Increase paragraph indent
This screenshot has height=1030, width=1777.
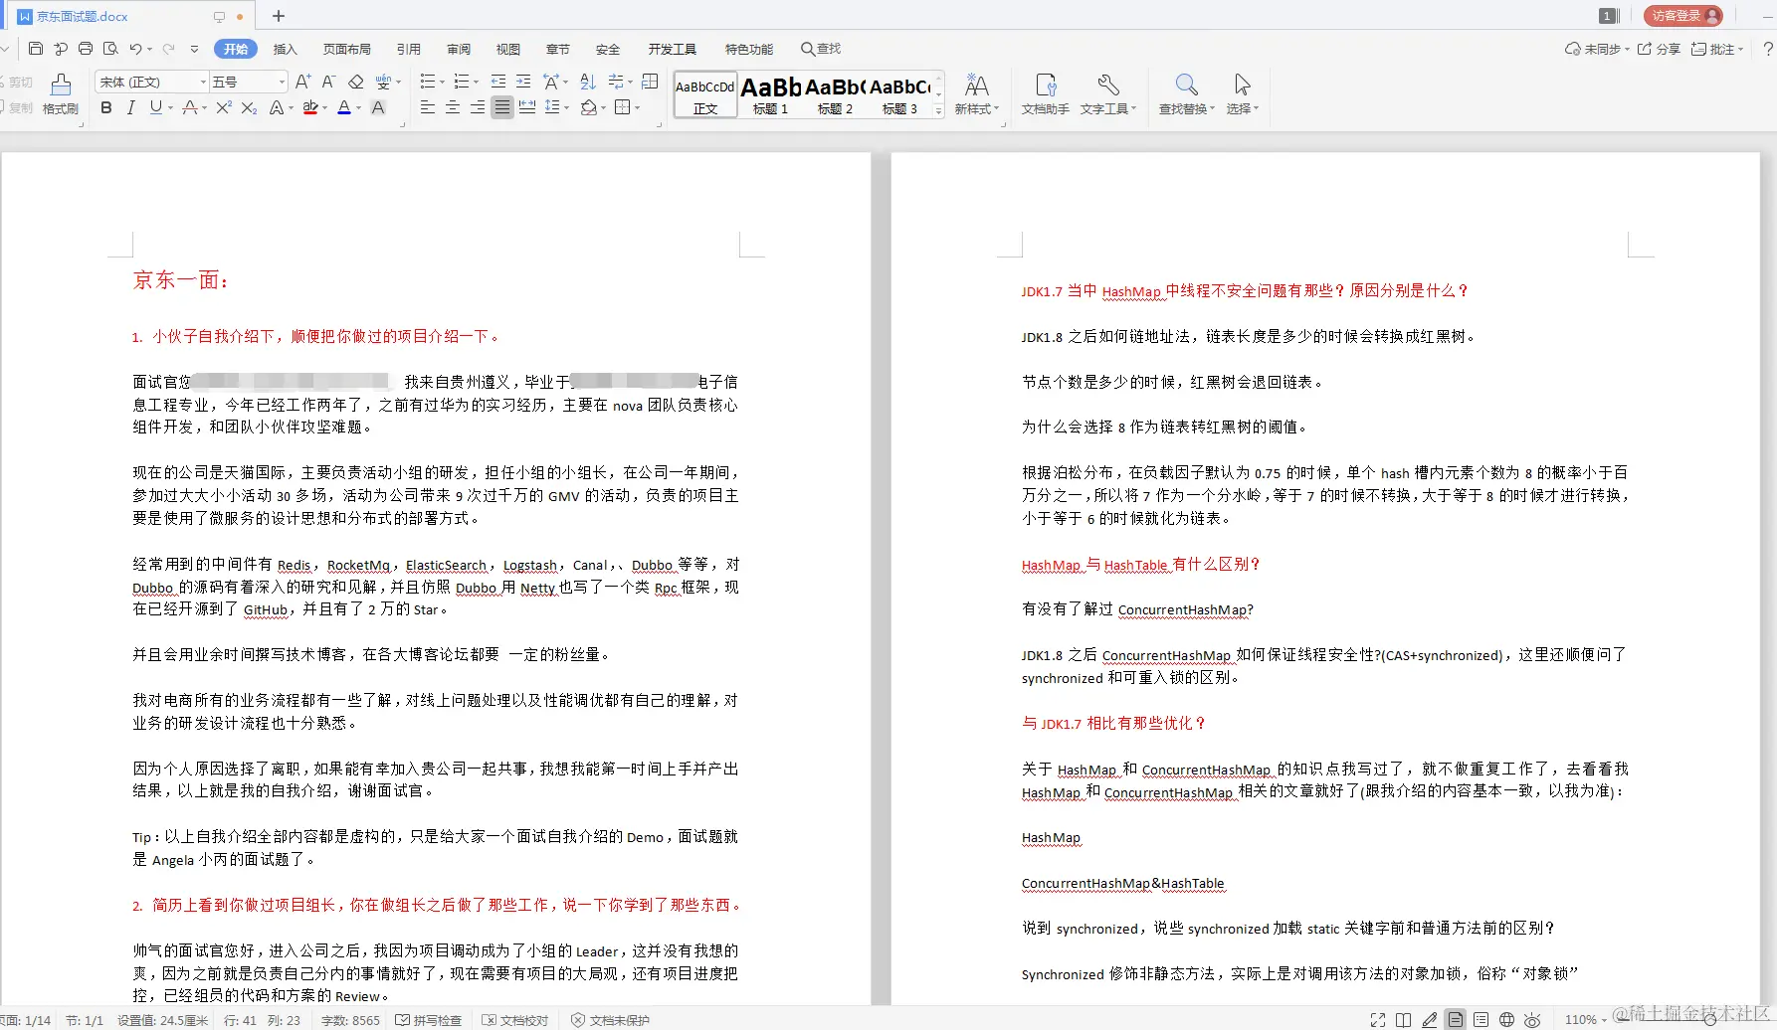click(523, 82)
